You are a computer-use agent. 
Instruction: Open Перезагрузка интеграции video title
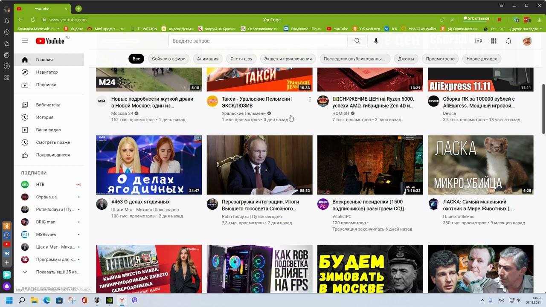(260, 205)
